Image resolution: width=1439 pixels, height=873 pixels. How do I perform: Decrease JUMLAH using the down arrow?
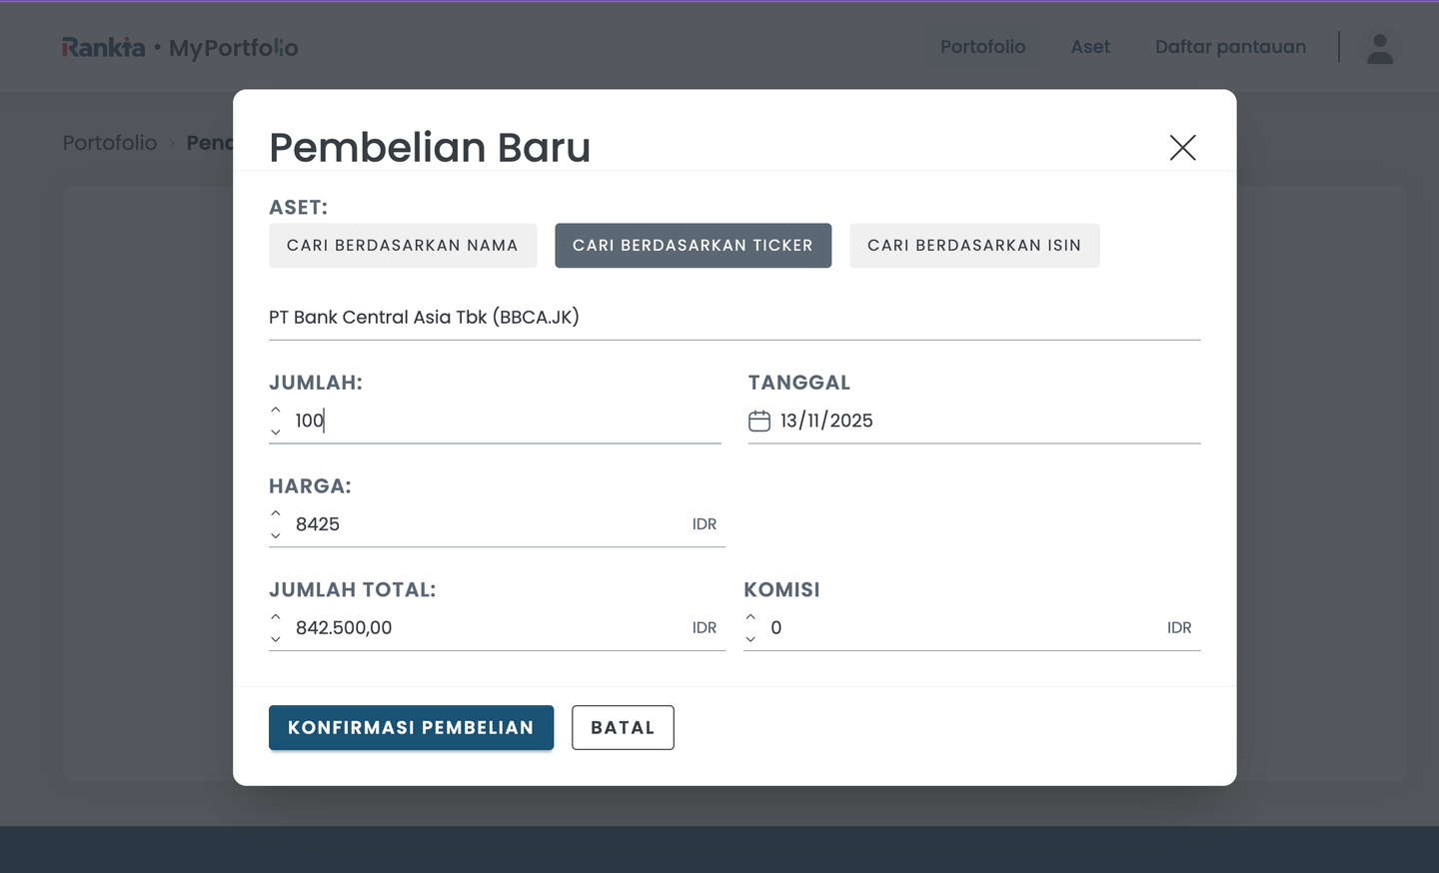coord(275,433)
